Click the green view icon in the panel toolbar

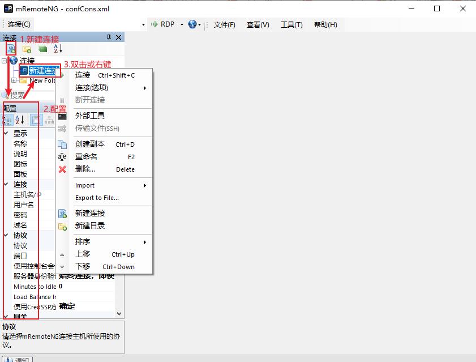(43, 49)
